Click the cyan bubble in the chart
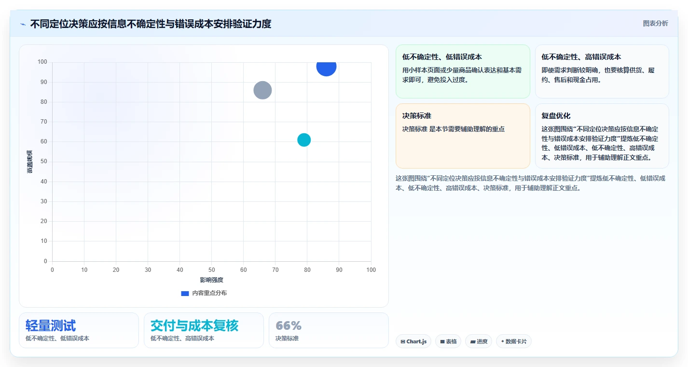 tap(304, 140)
